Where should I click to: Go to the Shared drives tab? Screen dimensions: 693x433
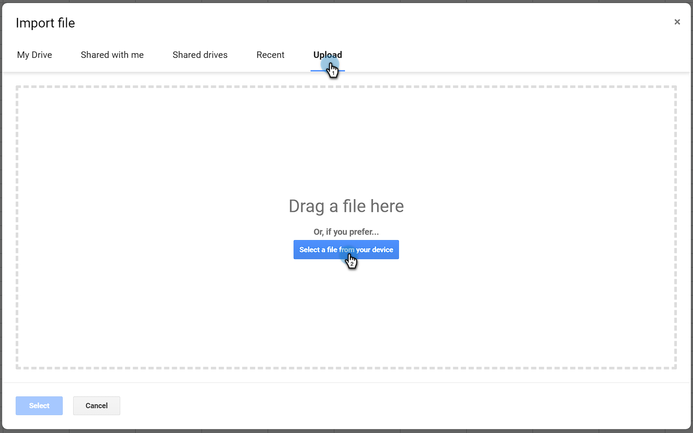(200, 55)
